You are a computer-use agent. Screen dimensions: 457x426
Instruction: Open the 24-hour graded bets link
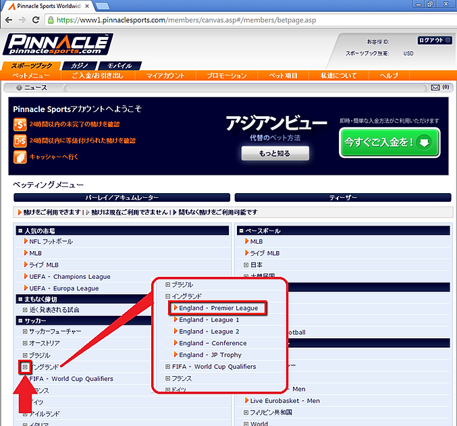click(x=82, y=141)
